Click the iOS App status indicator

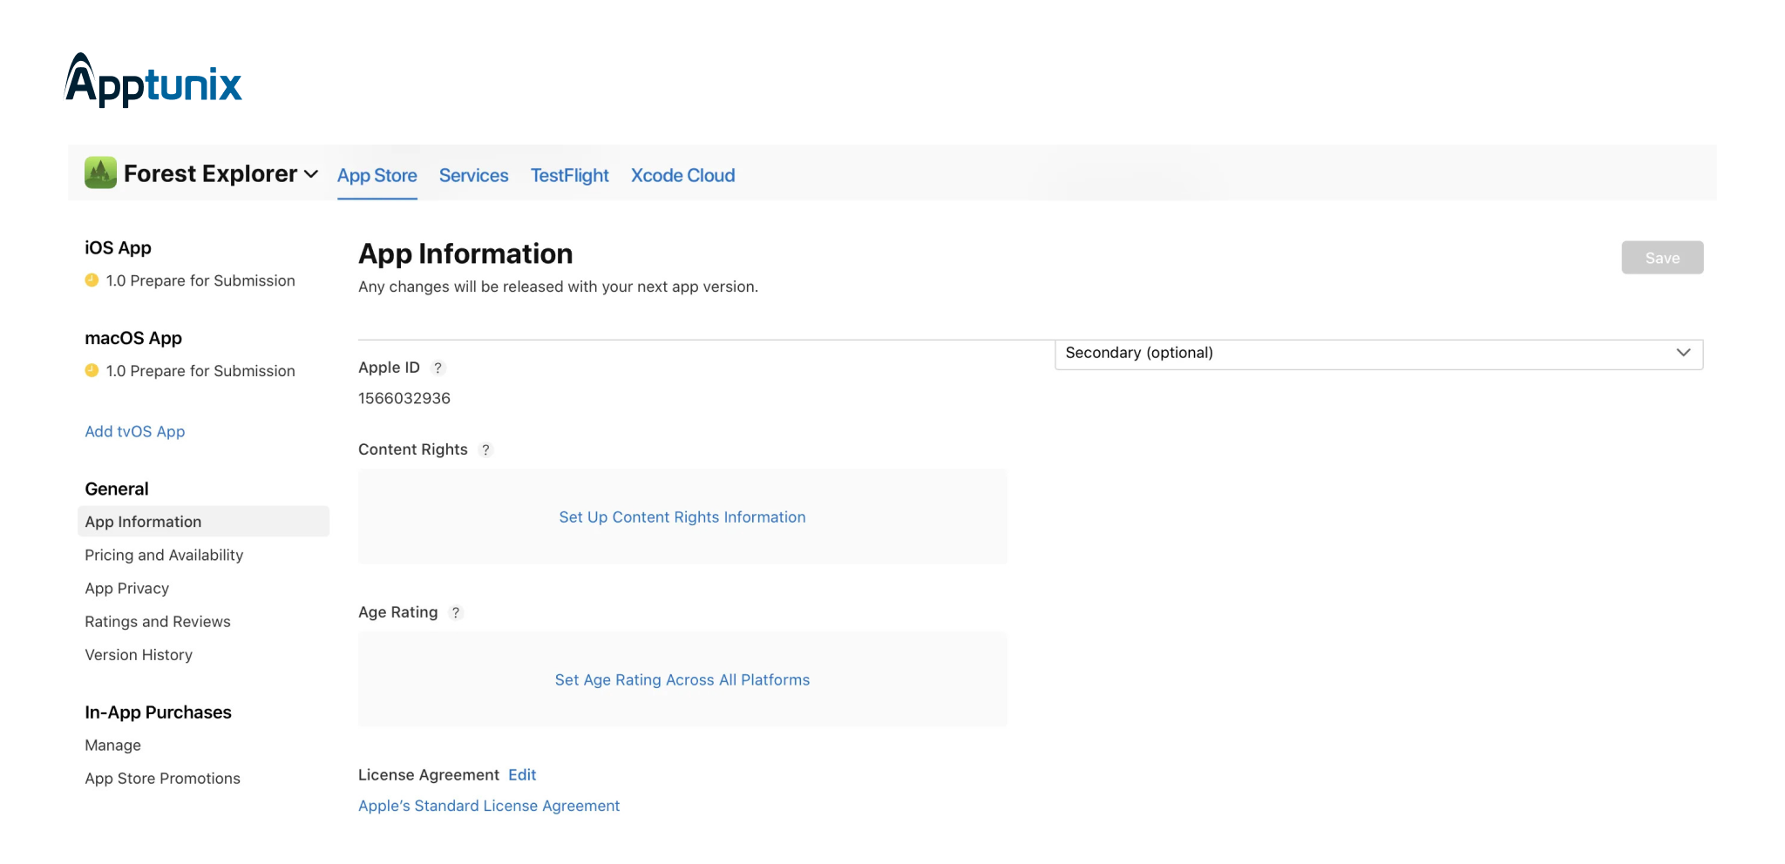point(92,280)
